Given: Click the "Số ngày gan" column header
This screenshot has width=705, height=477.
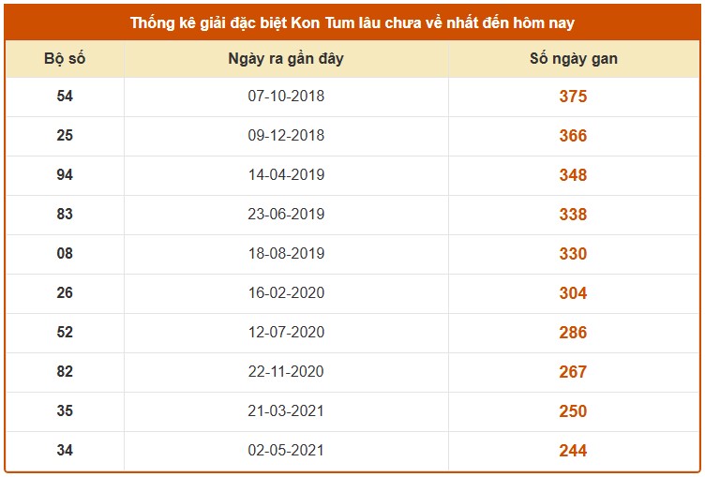Looking at the screenshot, I should click(x=573, y=59).
